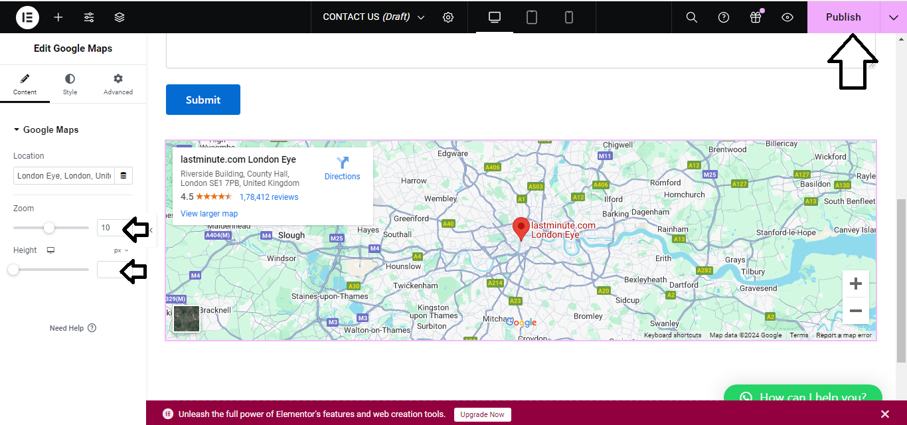Viewport: 907px width, 425px height.
Task: Switch to tablet responsive view
Action: (x=532, y=17)
